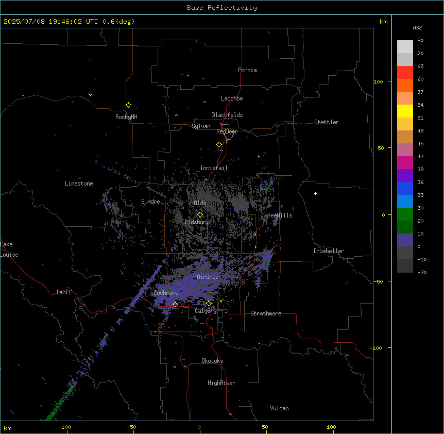
Task: Click the RedDeer city label
Action: click(227, 131)
